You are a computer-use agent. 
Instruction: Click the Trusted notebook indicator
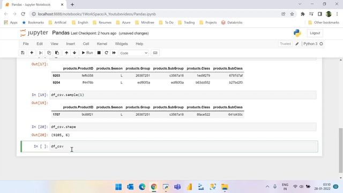(x=285, y=44)
